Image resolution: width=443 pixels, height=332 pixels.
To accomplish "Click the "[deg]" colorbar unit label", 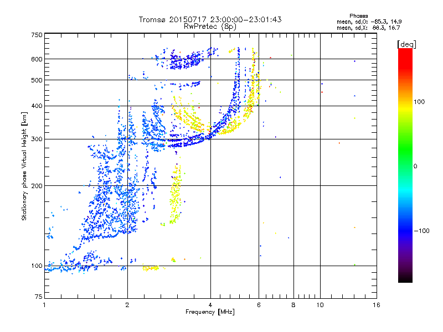I will coord(406,44).
